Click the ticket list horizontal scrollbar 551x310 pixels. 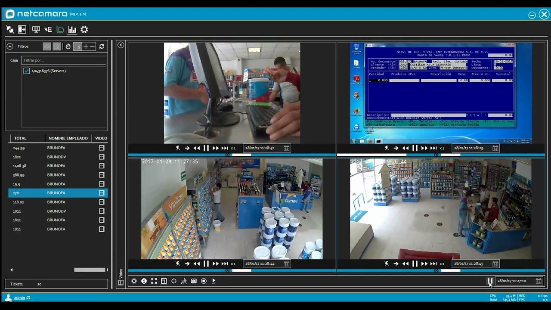[x=90, y=270]
